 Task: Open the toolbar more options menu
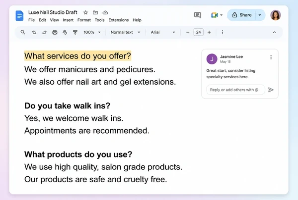coord(223,32)
